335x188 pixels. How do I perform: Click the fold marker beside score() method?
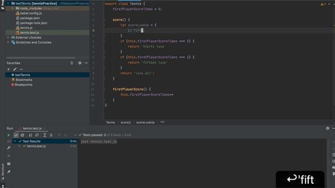104,20
